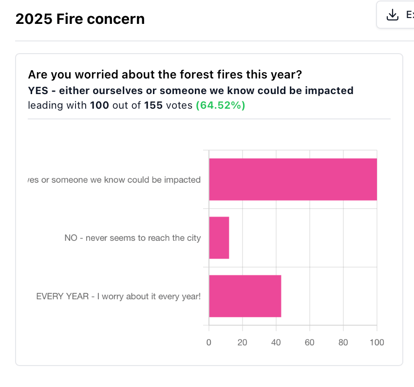The image size is (414, 387).
Task: Click the '155 votes' total count text
Action: (x=168, y=105)
